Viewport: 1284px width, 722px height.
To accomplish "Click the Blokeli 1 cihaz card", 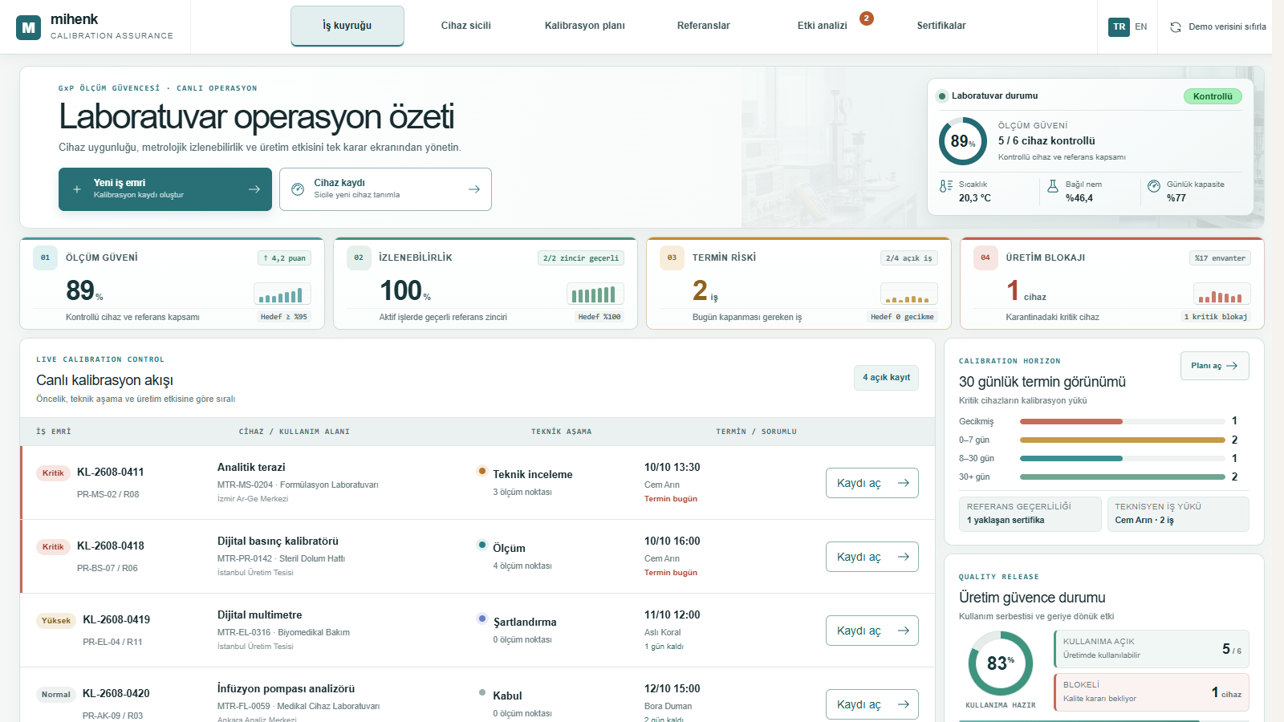I will (1152, 692).
